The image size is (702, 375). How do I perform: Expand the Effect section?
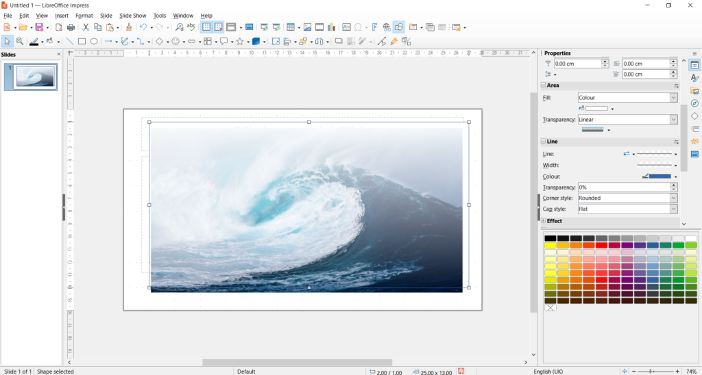pos(544,221)
